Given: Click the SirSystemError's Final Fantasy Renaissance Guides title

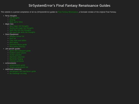Looking at the screenshot, I should pyautogui.click(x=69, y=6).
